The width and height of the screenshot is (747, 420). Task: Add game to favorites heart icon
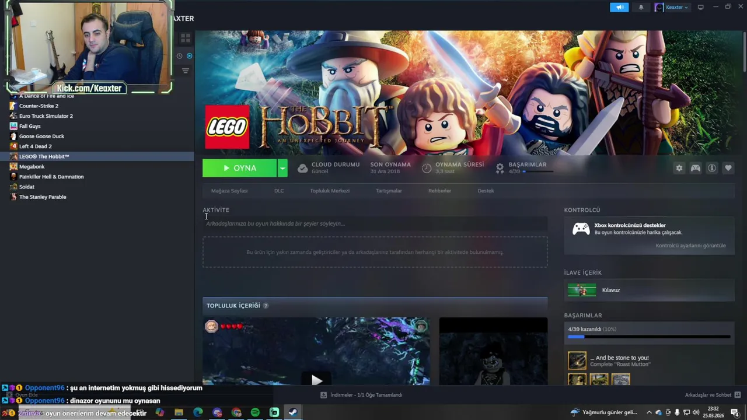pos(728,168)
